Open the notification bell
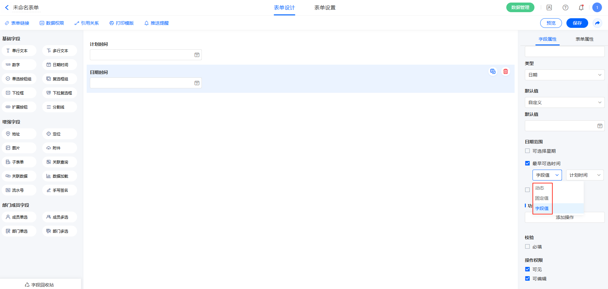 tap(581, 7)
